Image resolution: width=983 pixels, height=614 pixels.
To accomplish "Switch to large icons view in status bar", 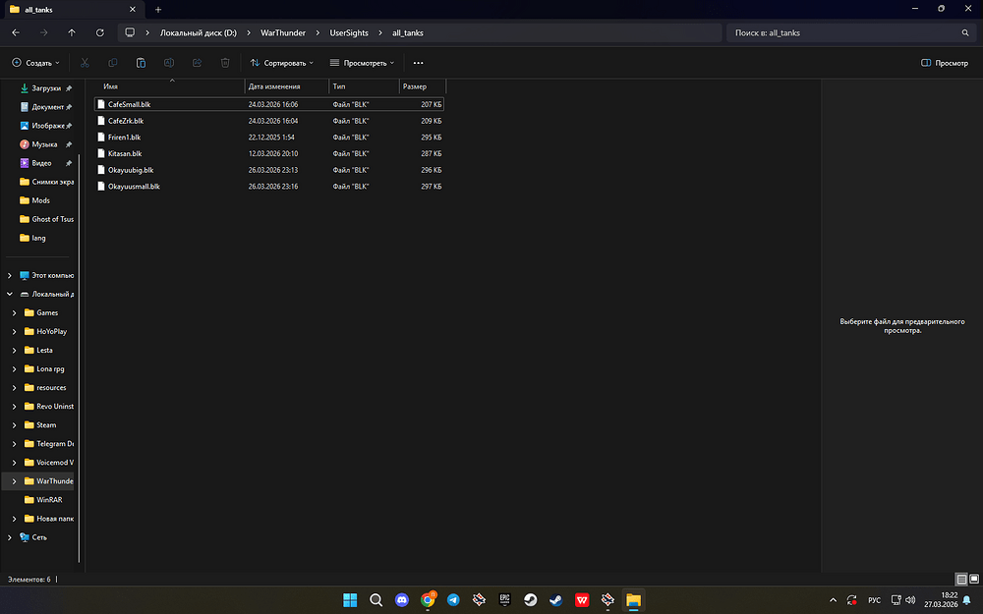I will (x=974, y=580).
